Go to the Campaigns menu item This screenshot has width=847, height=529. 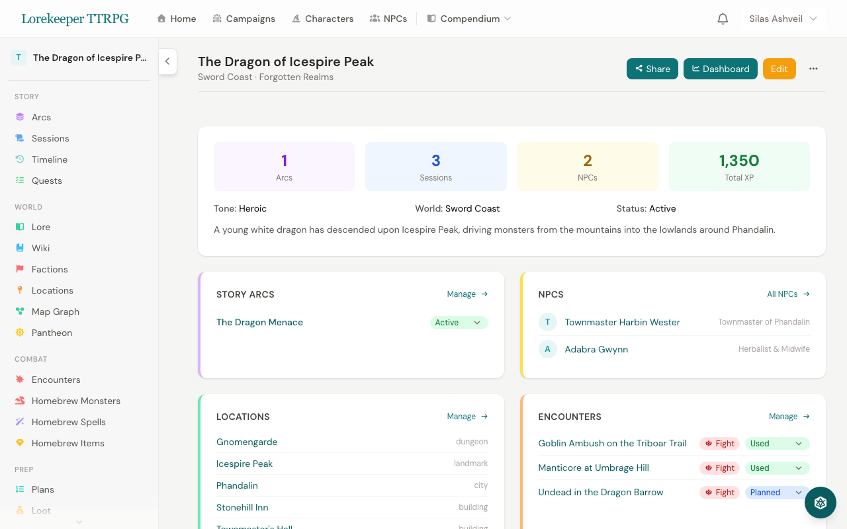tap(244, 19)
